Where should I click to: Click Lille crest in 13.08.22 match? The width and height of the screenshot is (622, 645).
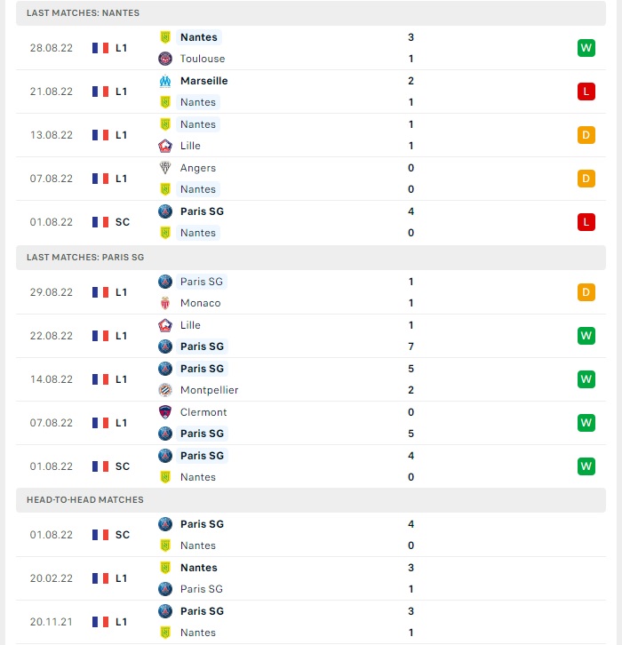tap(165, 146)
